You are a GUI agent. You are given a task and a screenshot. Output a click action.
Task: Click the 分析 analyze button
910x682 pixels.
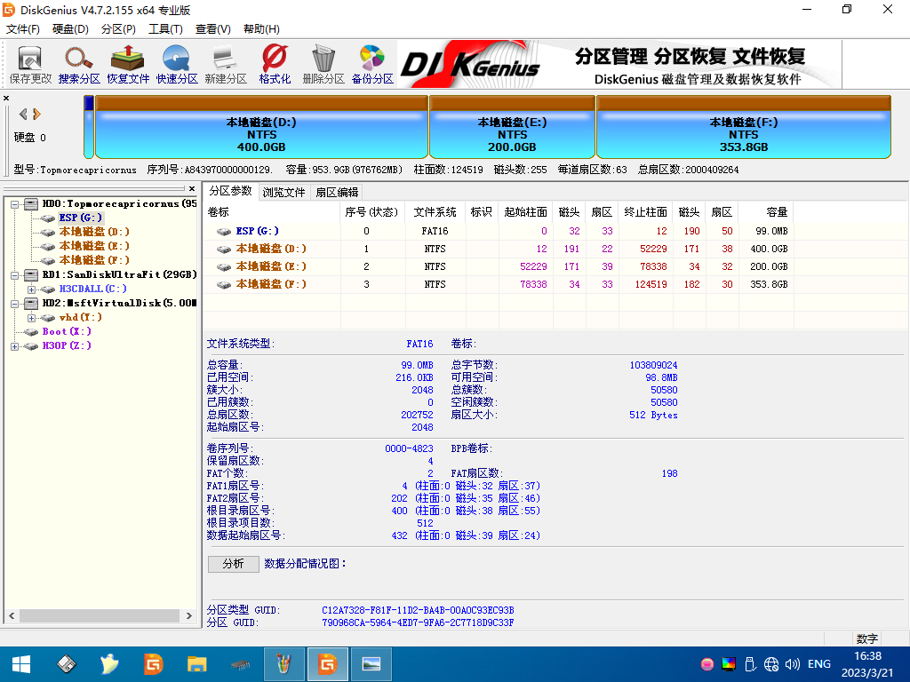pyautogui.click(x=234, y=564)
